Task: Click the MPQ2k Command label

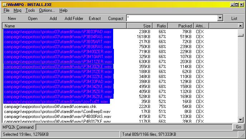Action: [18, 127]
